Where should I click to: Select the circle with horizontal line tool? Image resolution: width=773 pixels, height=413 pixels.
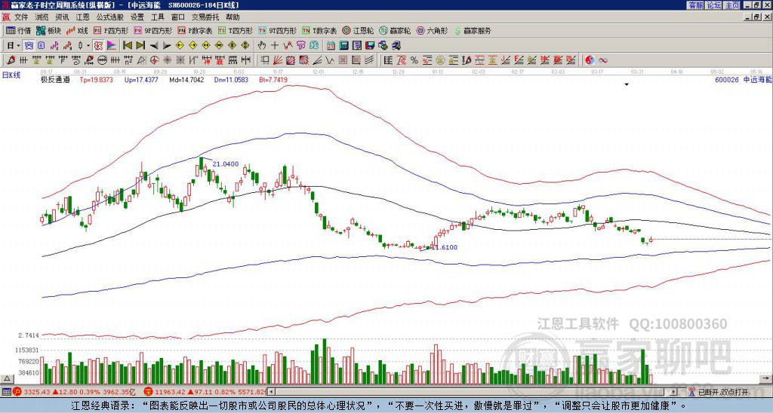(x=102, y=60)
